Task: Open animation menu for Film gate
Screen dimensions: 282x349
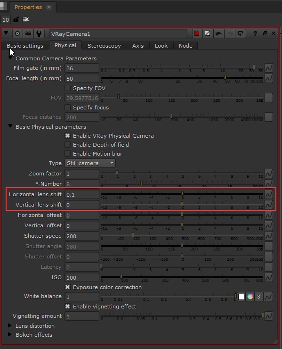Action: 268,68
